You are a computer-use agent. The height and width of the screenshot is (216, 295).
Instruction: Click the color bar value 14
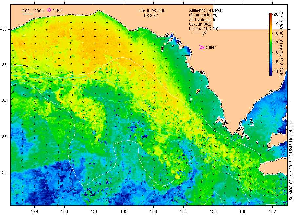click(276, 71)
